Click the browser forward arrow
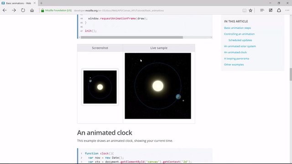 point(14,10)
